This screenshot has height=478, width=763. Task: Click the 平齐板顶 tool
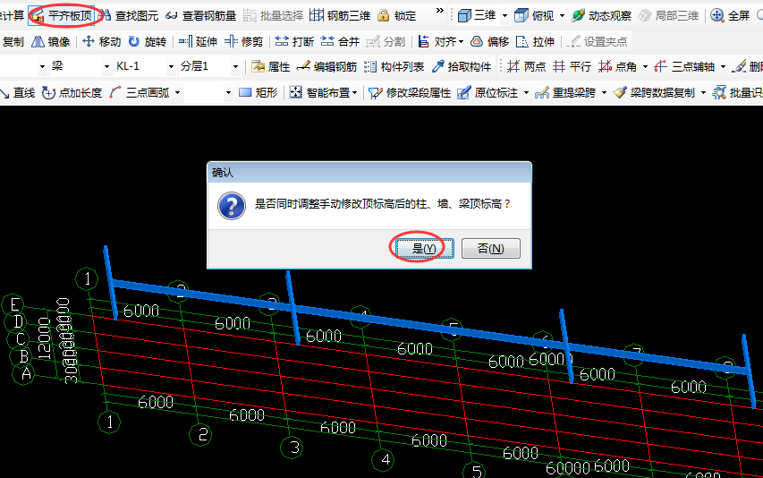(62, 15)
